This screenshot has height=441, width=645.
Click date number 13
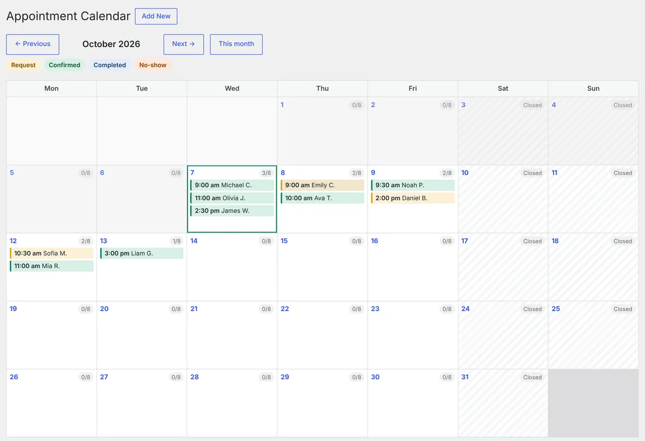[x=104, y=241]
